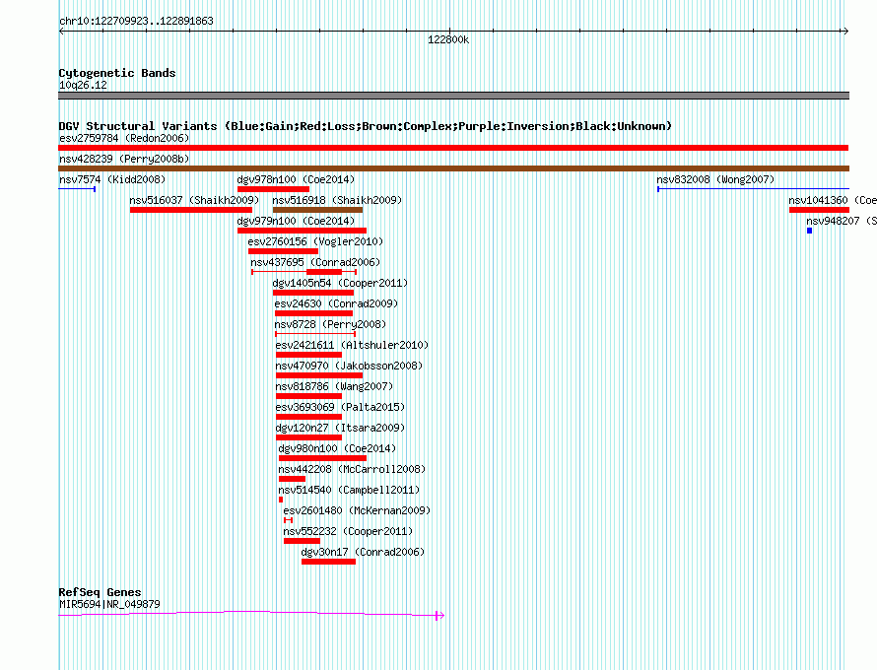Open nsv442208 (McCarroll2008) variant
This screenshot has height=670, width=877.
292,479
